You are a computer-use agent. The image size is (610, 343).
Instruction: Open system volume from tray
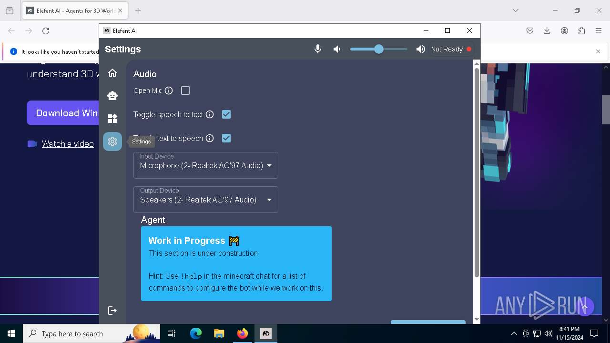549,333
